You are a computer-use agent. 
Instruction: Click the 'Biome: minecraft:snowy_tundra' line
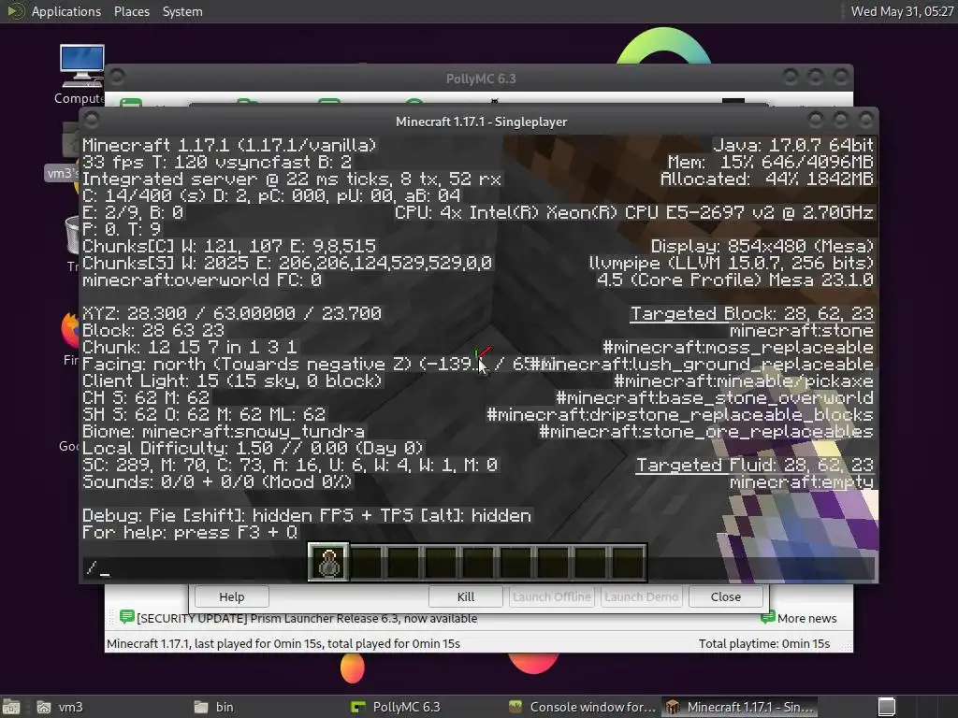point(224,432)
